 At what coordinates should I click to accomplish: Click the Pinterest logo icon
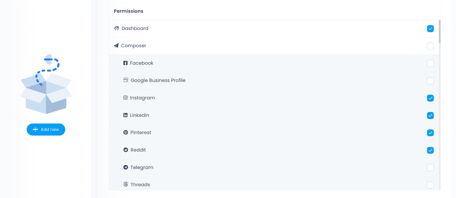[126, 132]
